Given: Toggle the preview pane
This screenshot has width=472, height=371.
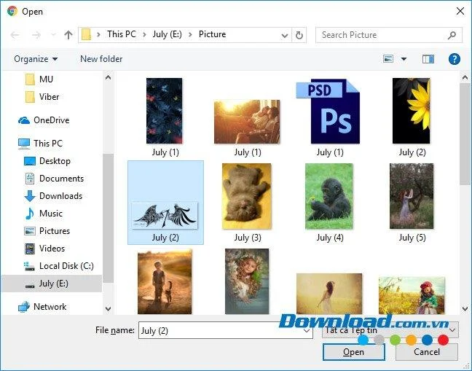Looking at the screenshot, I should (x=428, y=59).
